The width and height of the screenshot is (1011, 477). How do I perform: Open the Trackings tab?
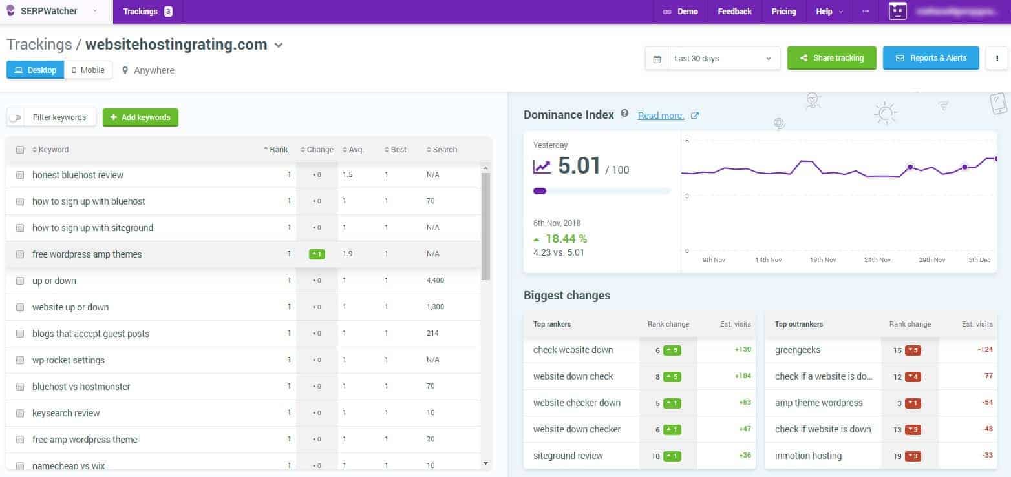(147, 12)
